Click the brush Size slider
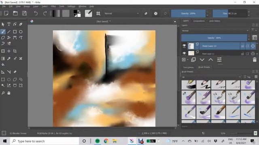Image resolution: width=259 pixels, height=145 pixels. click(230, 13)
